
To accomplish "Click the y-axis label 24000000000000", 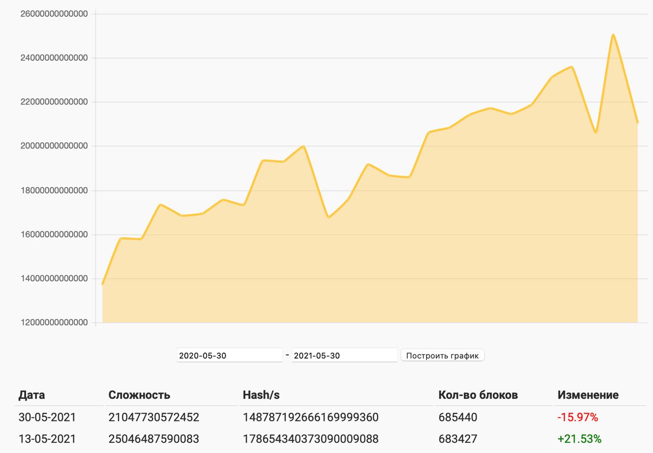I will pyautogui.click(x=54, y=58).
